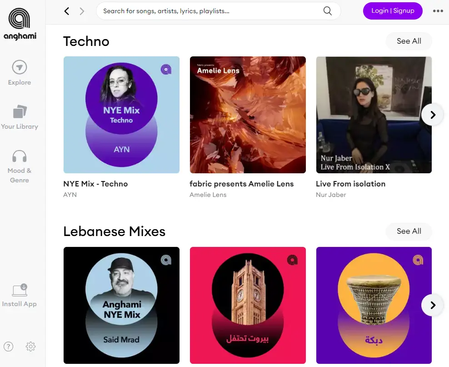
Task: See All in the Techno section
Action: [x=409, y=41]
